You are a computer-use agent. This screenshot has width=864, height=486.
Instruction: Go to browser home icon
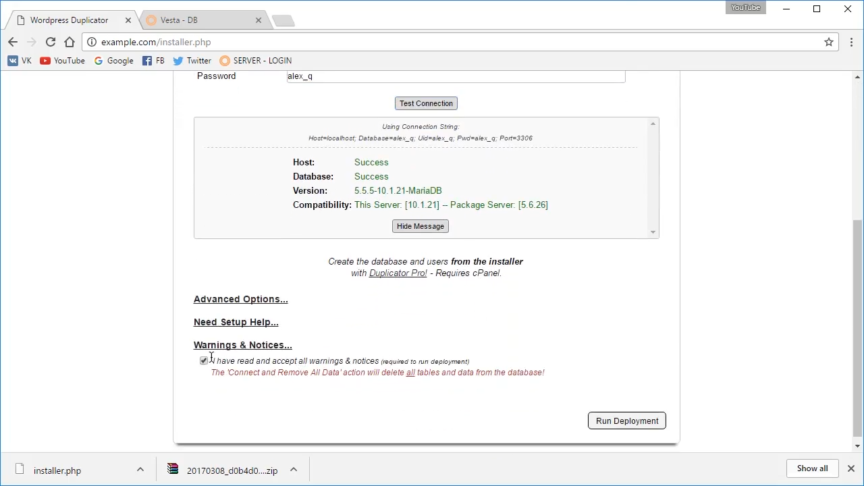pyautogui.click(x=70, y=42)
